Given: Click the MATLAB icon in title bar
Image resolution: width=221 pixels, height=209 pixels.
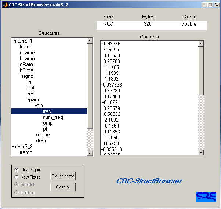Looking at the screenshot, I should tap(5, 5).
